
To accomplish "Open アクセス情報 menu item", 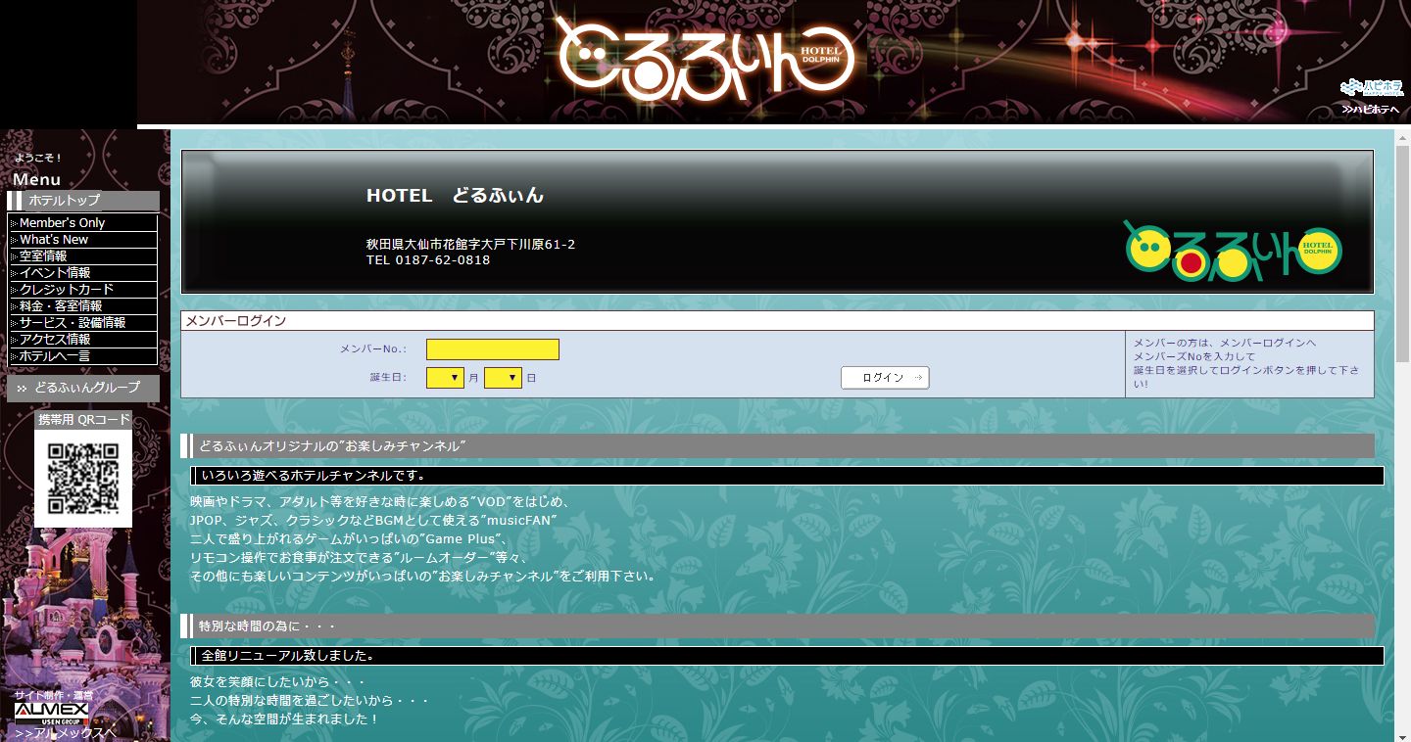I will 83,340.
